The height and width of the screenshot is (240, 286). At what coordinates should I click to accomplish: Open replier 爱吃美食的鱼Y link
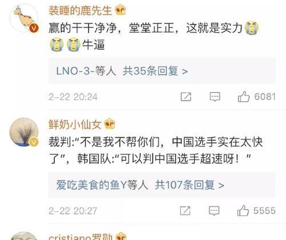click(92, 185)
